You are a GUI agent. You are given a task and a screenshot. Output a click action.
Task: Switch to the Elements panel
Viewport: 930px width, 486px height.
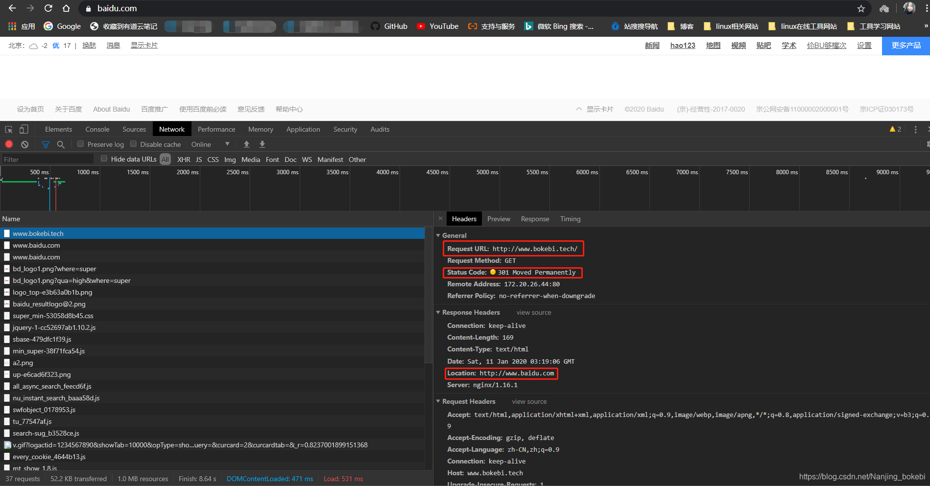[58, 129]
